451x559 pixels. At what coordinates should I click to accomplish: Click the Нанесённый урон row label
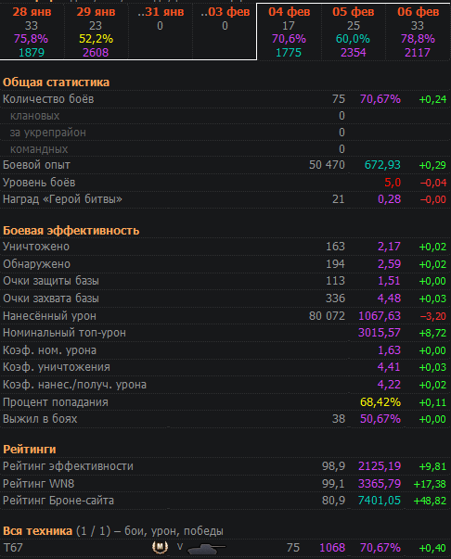[49, 316]
